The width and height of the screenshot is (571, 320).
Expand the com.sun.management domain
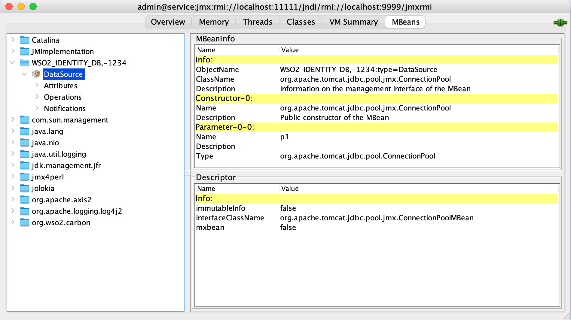click(x=13, y=119)
